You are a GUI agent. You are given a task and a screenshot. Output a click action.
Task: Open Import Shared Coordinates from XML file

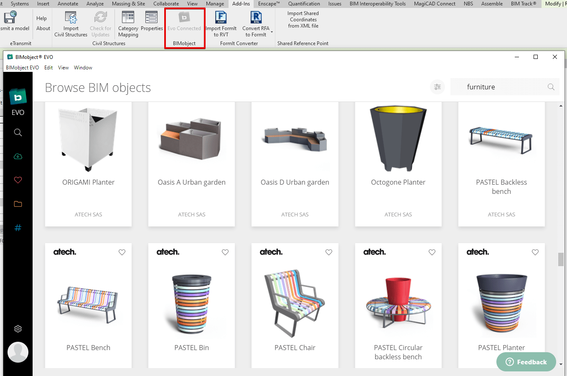[x=303, y=19]
